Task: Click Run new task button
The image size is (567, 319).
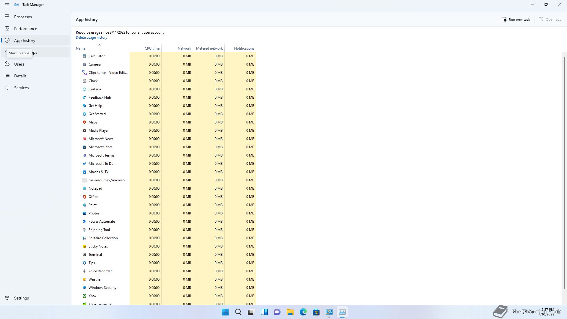Action: pyautogui.click(x=516, y=19)
